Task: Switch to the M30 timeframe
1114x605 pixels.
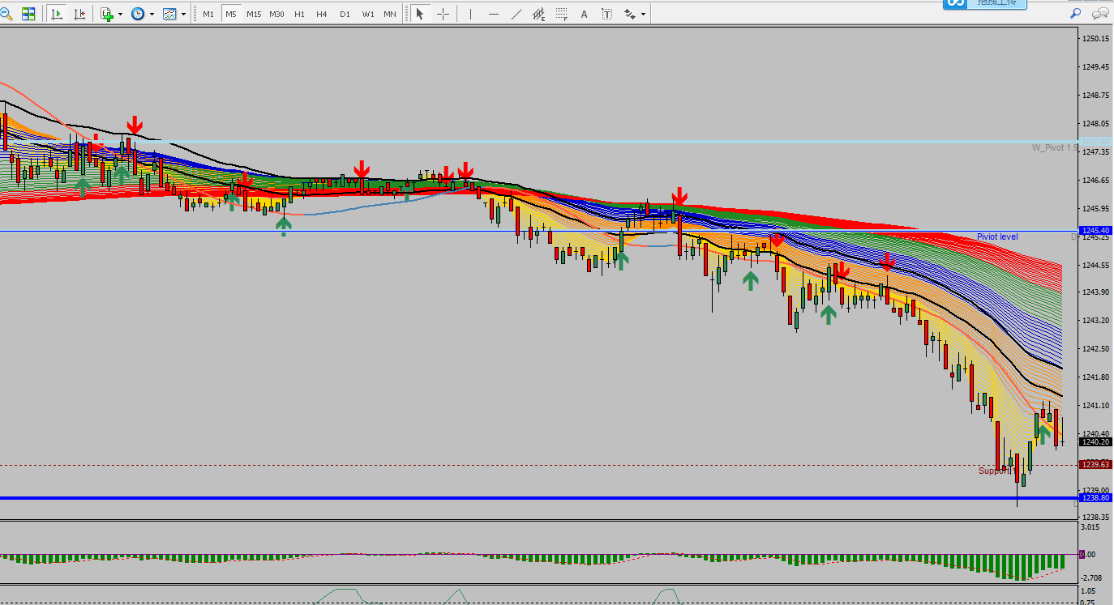Action: point(276,14)
